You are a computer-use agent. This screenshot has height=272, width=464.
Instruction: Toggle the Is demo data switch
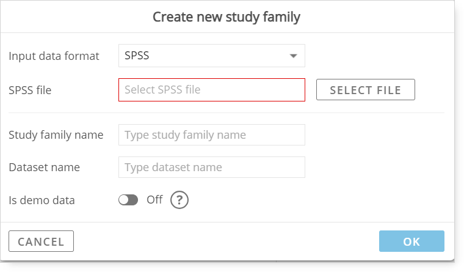point(128,200)
